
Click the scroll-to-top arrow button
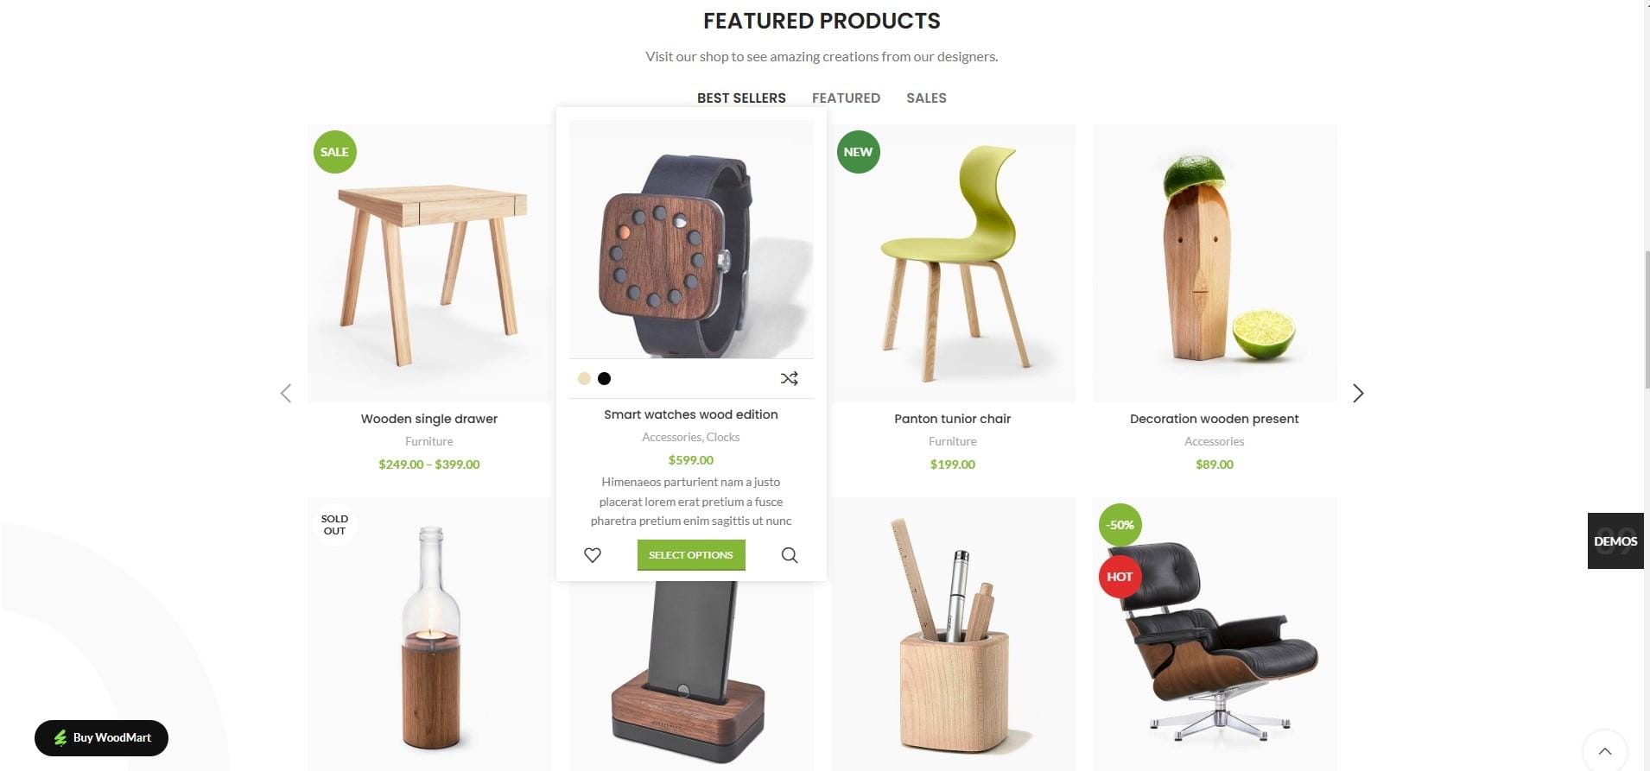[1604, 751]
